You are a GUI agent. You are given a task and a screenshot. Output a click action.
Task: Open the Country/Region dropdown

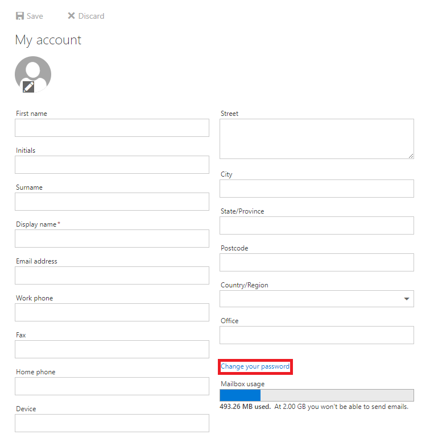coord(317,299)
